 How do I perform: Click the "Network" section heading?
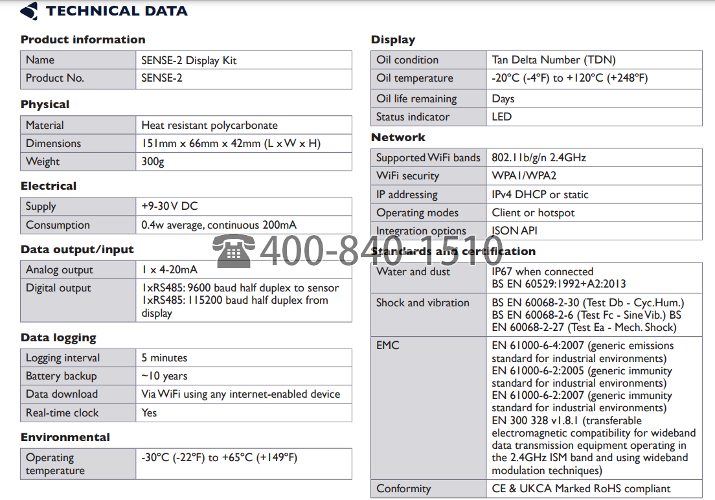click(398, 137)
